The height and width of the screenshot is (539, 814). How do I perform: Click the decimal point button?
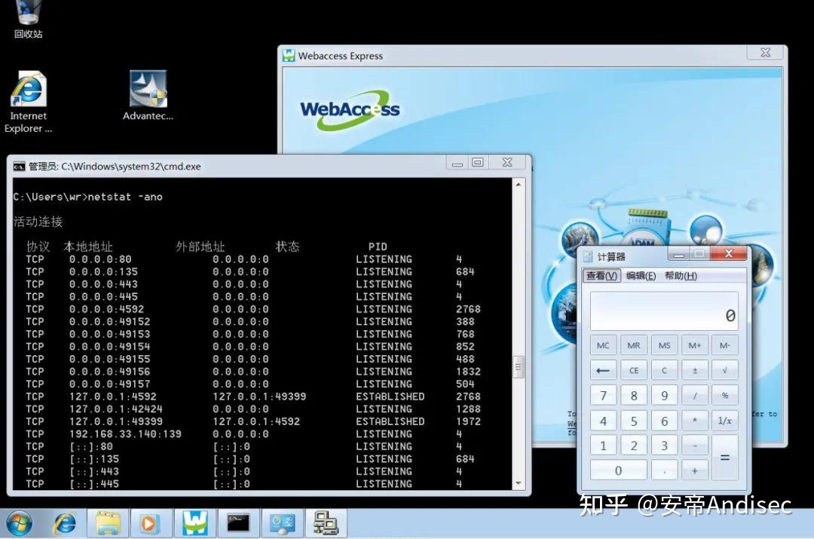[665, 470]
